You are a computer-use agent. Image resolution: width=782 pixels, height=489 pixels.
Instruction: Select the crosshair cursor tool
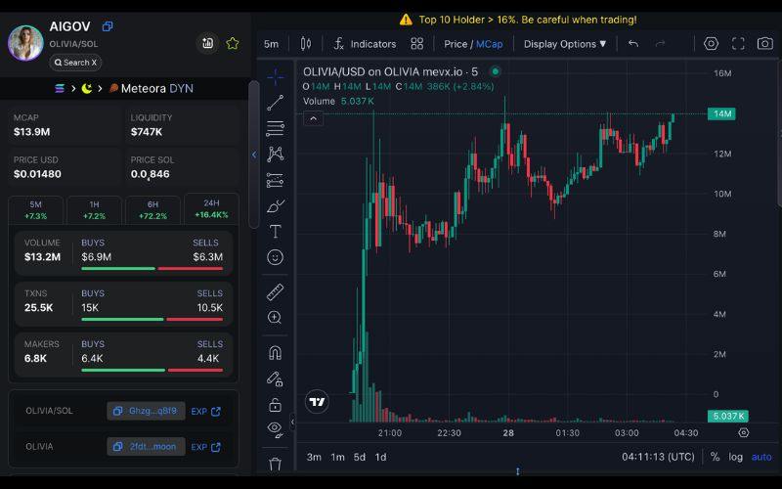(276, 77)
